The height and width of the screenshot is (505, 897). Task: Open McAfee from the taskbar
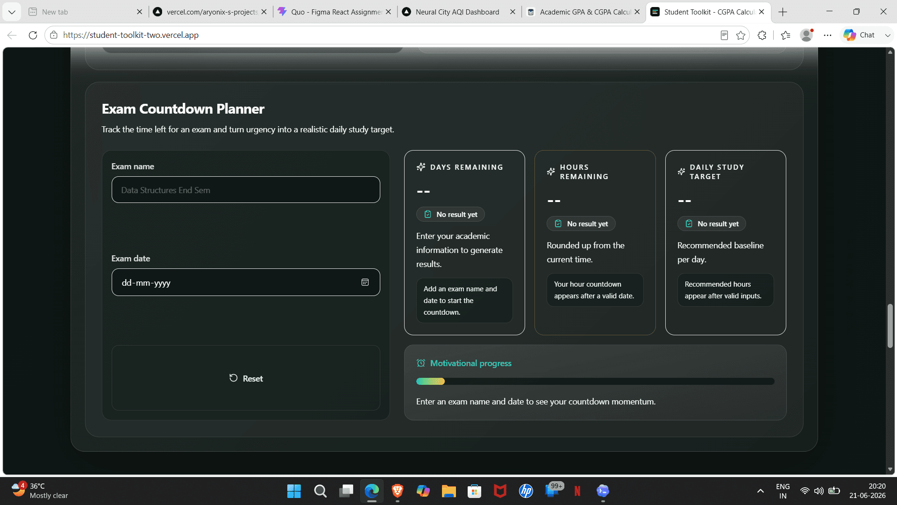pos(500,491)
